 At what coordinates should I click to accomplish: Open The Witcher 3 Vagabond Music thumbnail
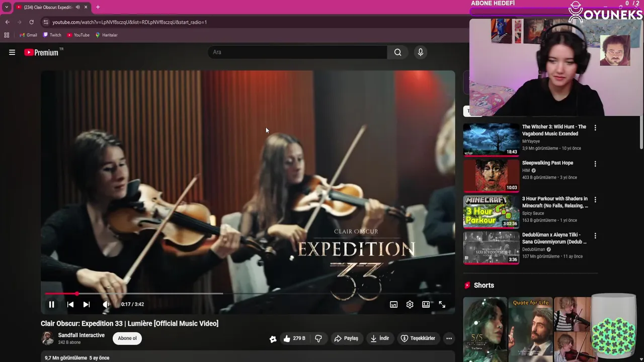[491, 139]
